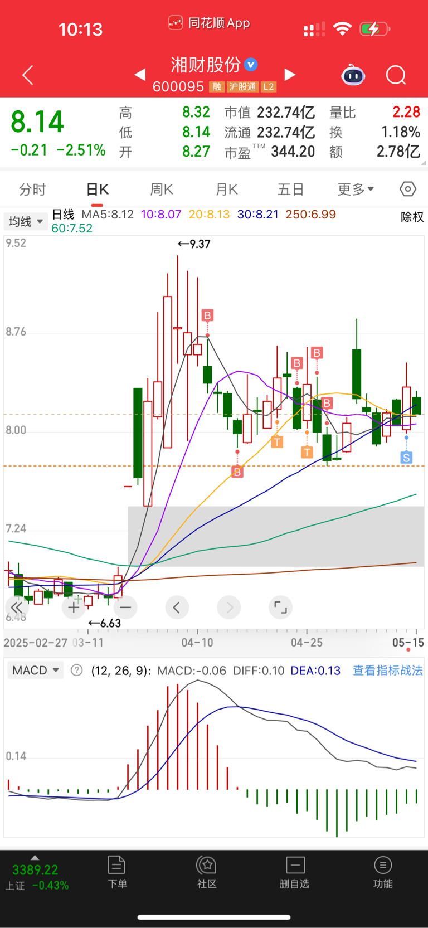Screen dimensions: 428x928
Task: Select the 日K daily chart tab
Action: click(98, 190)
